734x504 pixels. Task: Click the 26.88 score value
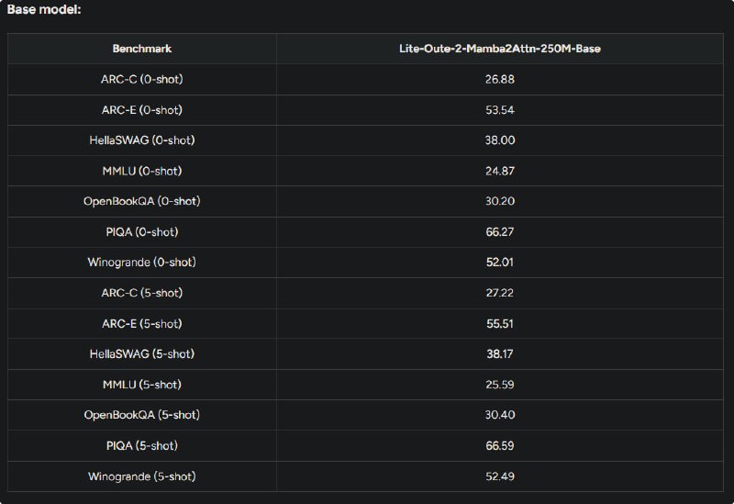(499, 79)
